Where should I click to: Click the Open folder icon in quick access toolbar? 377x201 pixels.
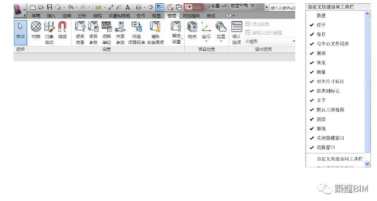point(41,8)
